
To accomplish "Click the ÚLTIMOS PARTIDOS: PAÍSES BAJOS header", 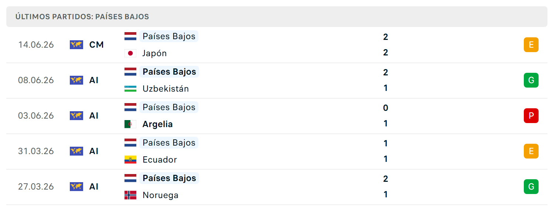I will pyautogui.click(x=82, y=17).
